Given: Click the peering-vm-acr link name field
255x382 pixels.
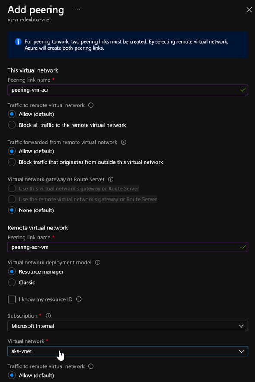Looking at the screenshot, I should [x=128, y=90].
